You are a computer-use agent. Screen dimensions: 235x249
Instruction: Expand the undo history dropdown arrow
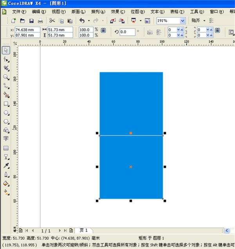[x=89, y=21]
